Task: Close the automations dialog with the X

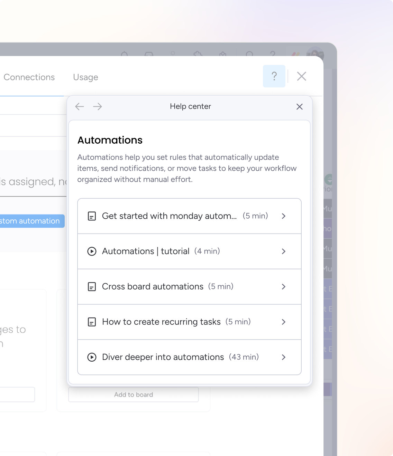Action: (x=302, y=76)
